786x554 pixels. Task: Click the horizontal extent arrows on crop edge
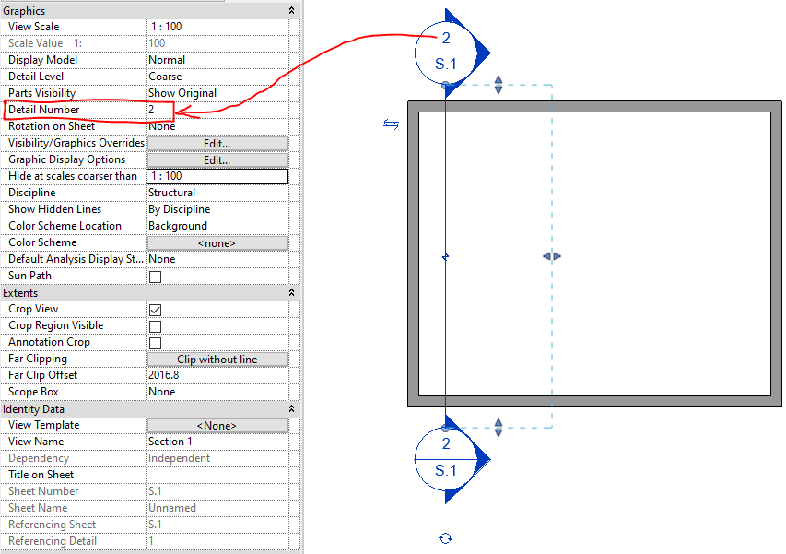(x=551, y=258)
